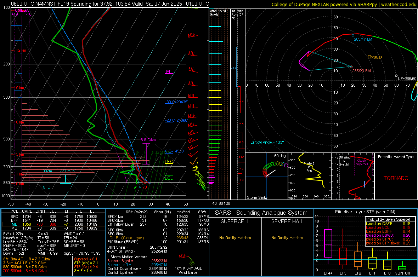Viewport: 418px width, 277px height.
Task: Select the SFC parcel row
Action: (x=53, y=217)
